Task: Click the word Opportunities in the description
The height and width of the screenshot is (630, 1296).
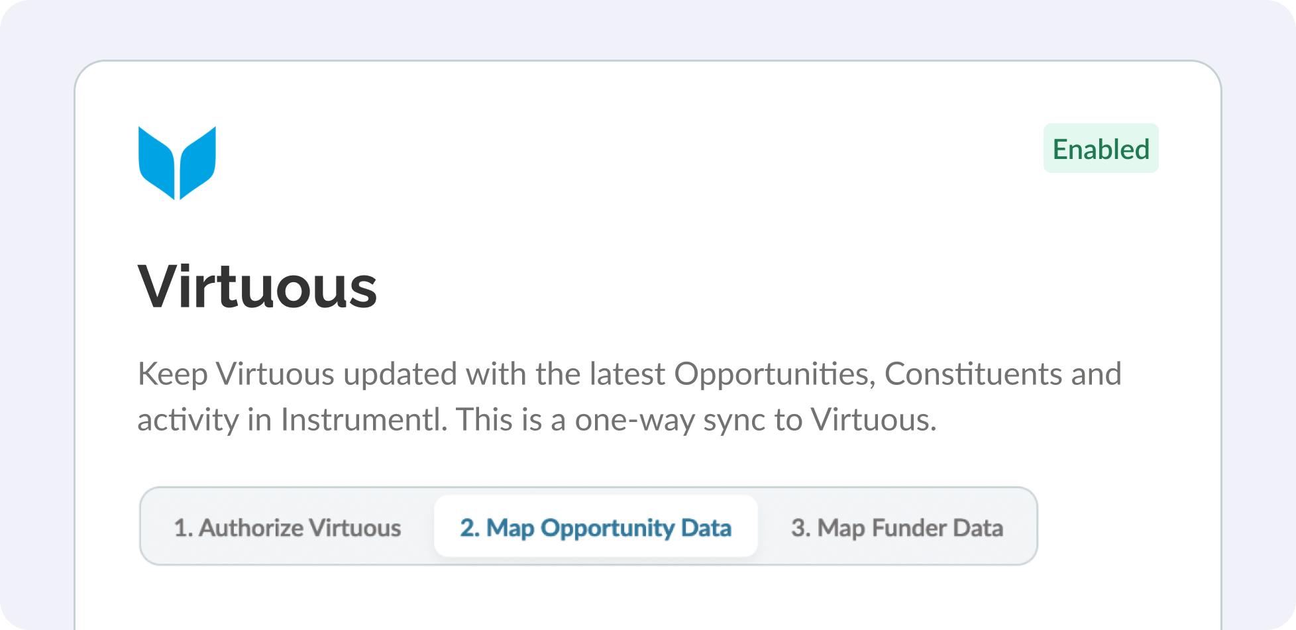Action: [775, 374]
